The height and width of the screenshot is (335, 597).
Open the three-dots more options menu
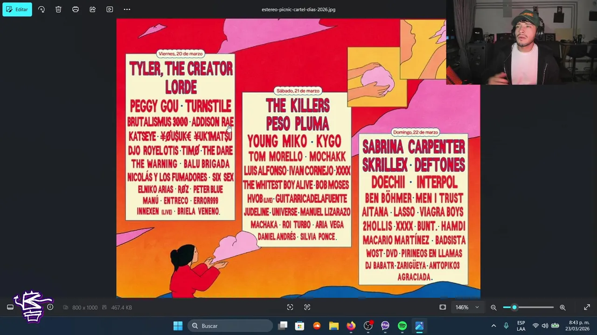[127, 9]
